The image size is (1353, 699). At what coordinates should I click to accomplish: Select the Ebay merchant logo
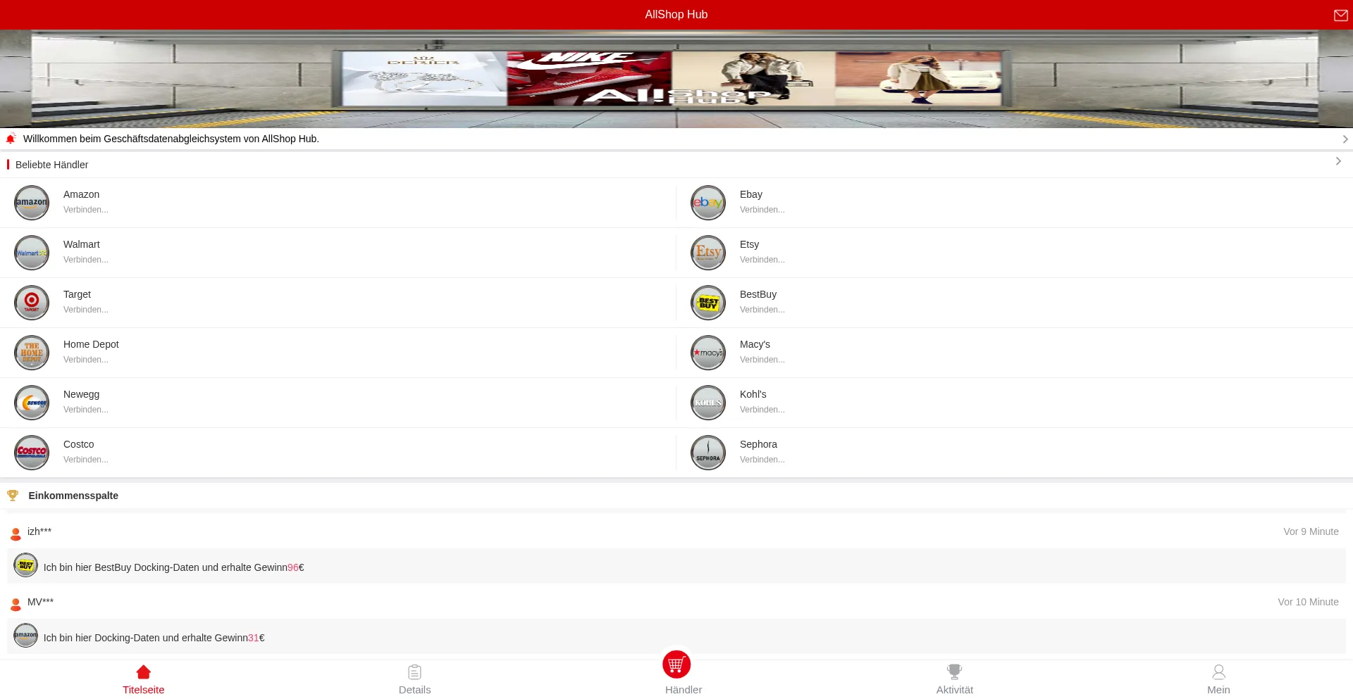point(708,203)
